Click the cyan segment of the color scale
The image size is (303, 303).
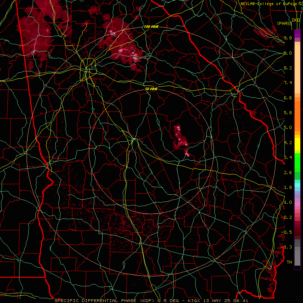click(x=297, y=185)
